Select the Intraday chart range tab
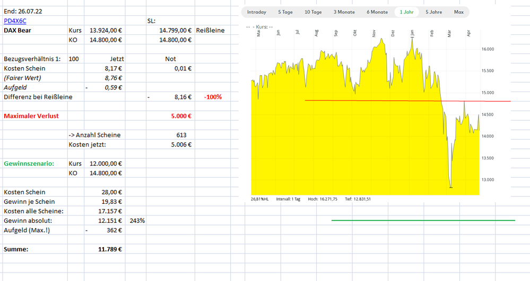 click(x=256, y=12)
